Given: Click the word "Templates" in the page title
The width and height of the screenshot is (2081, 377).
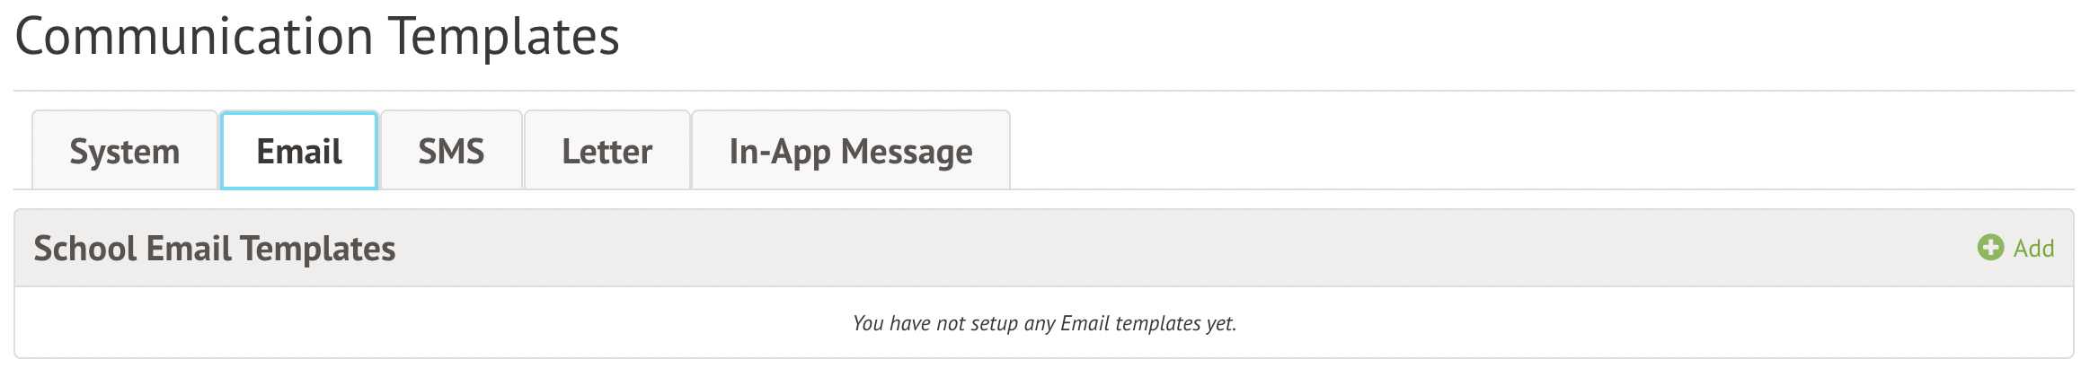Looking at the screenshot, I should [x=503, y=38].
